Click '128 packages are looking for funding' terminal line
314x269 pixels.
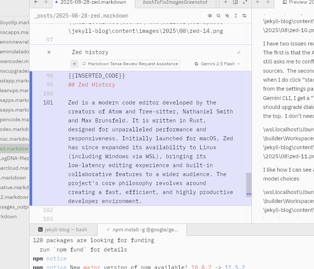pos(94,240)
